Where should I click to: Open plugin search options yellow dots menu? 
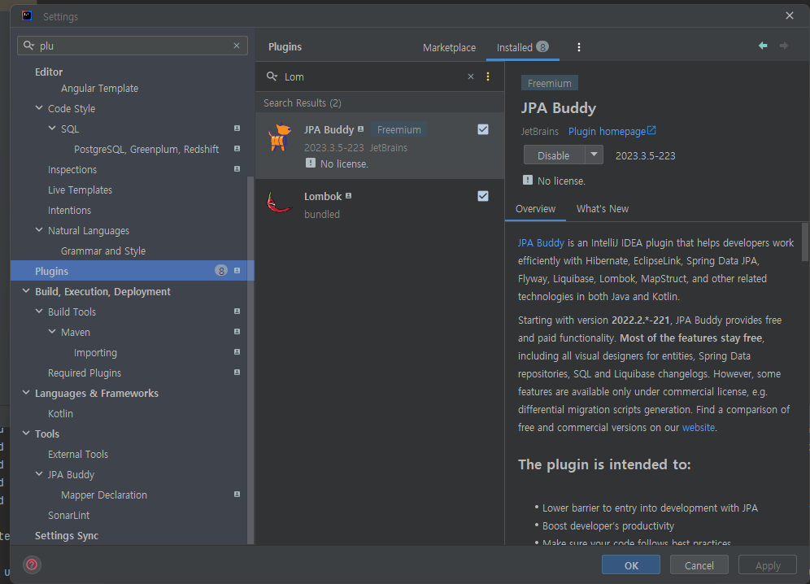(x=488, y=76)
